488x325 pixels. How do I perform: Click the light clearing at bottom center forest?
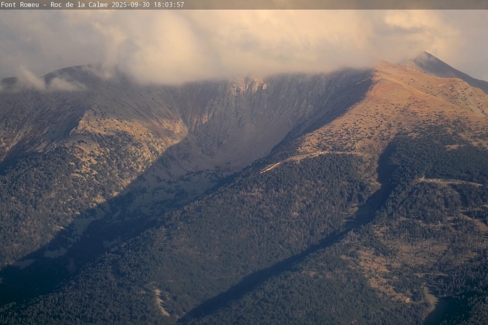click(x=159, y=301)
